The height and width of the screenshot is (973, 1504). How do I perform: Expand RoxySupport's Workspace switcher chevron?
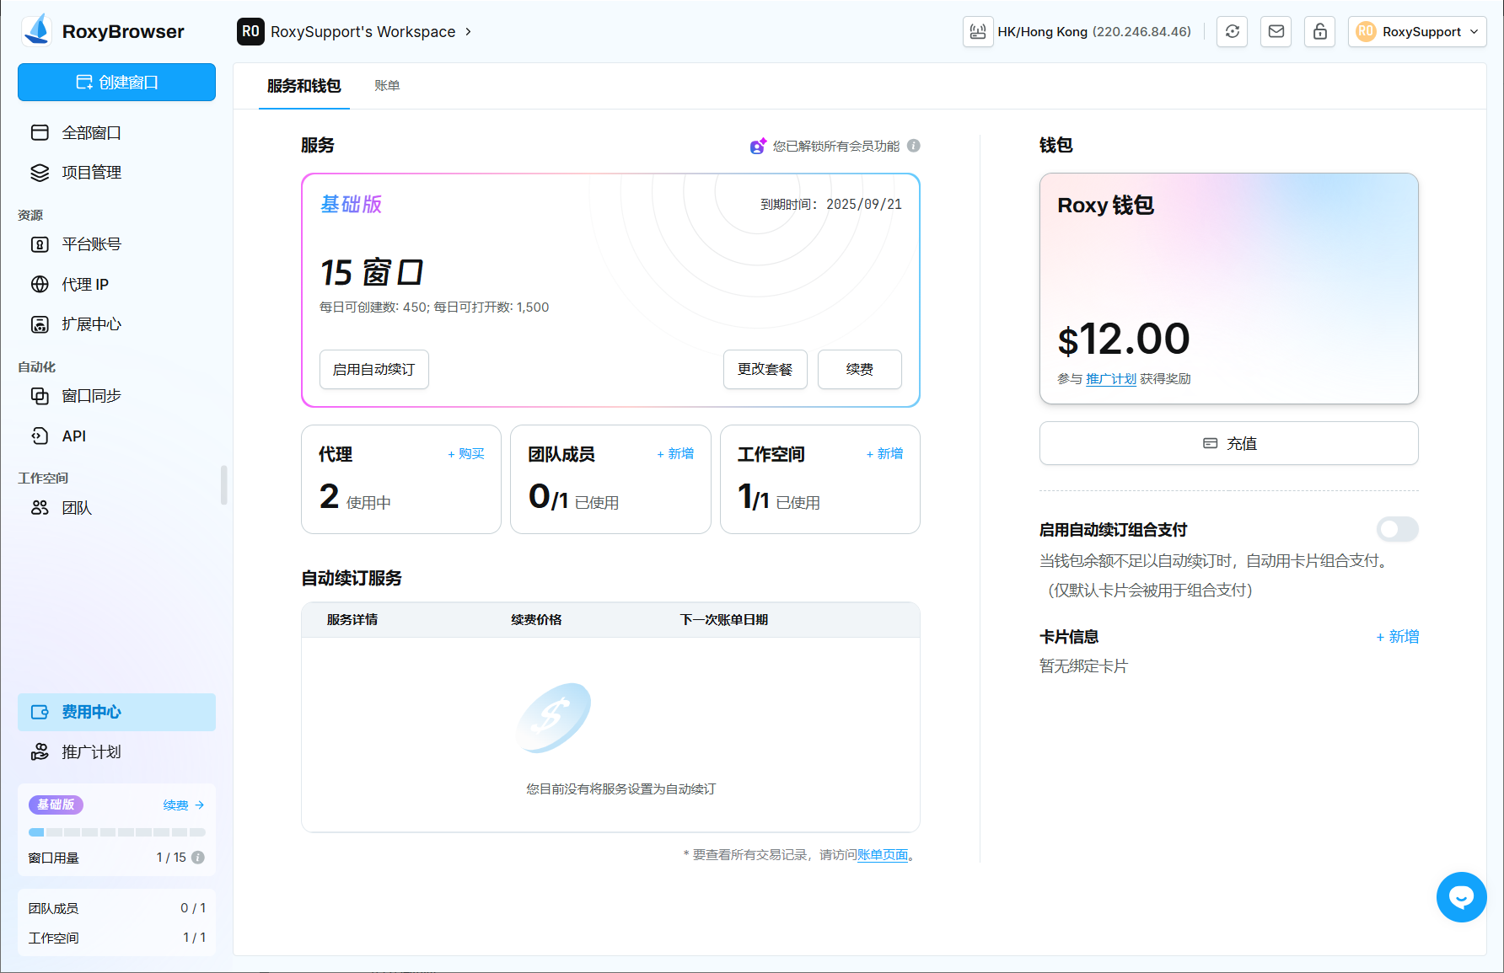click(469, 32)
